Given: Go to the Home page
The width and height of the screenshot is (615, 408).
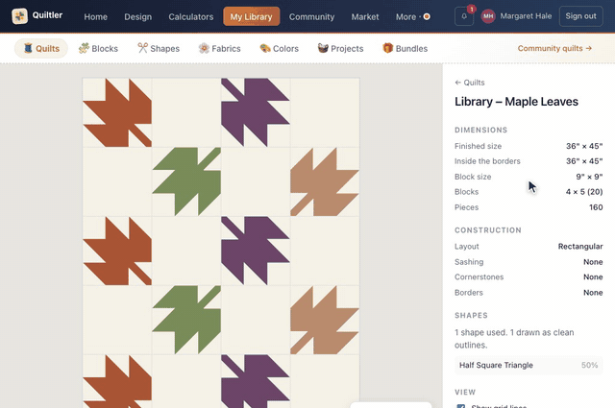Looking at the screenshot, I should pyautogui.click(x=96, y=17).
